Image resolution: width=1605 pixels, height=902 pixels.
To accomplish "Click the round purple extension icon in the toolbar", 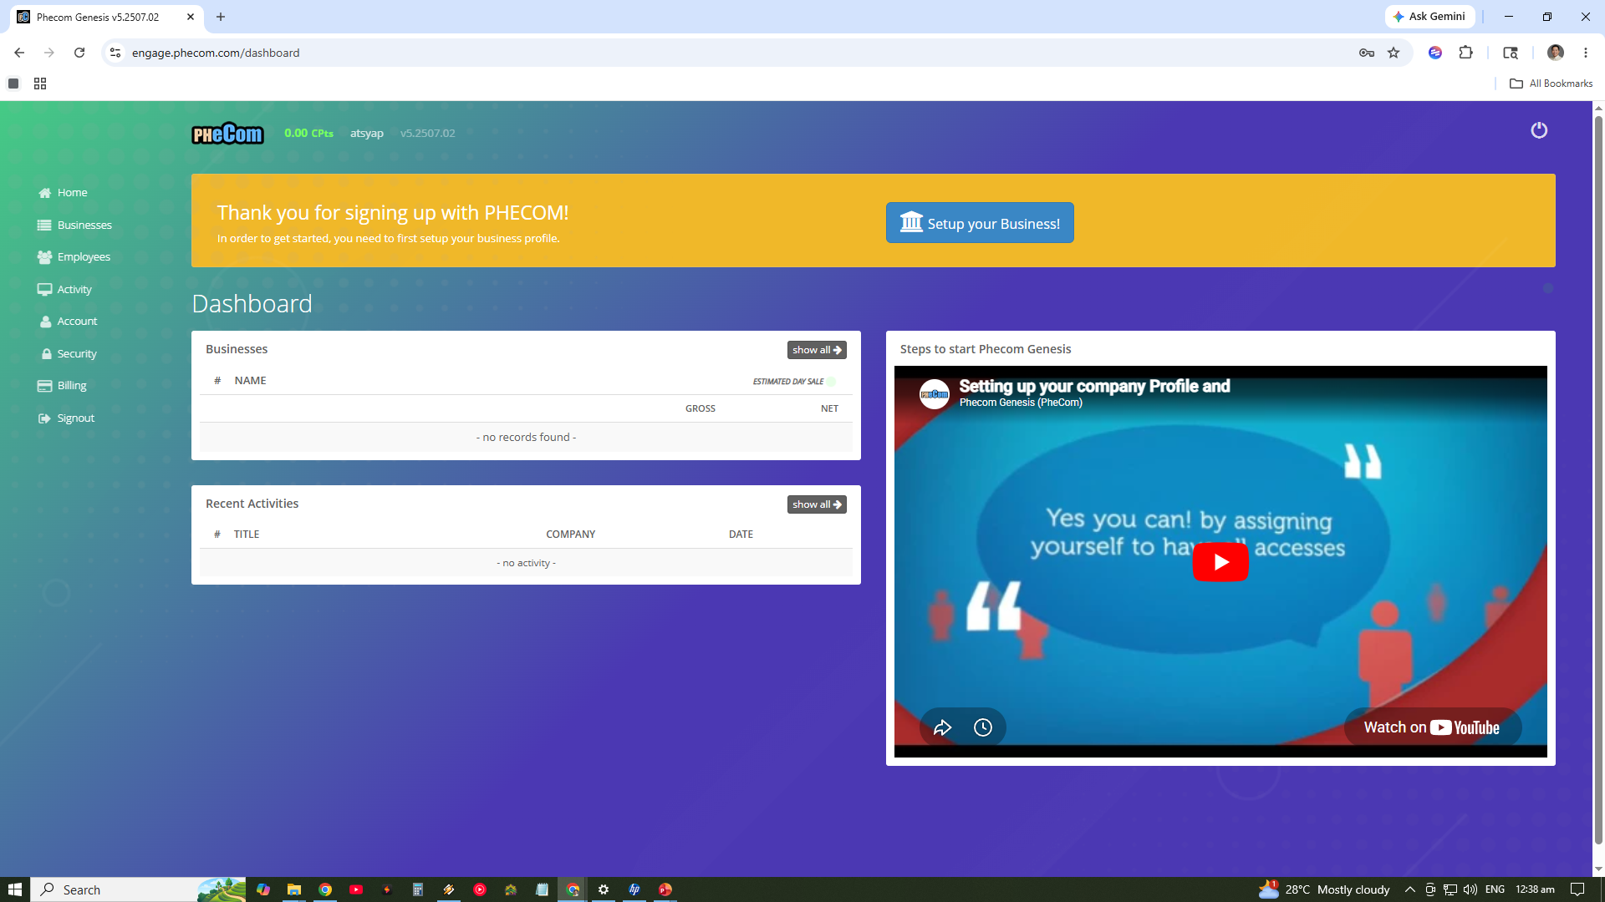I will coord(1435,53).
